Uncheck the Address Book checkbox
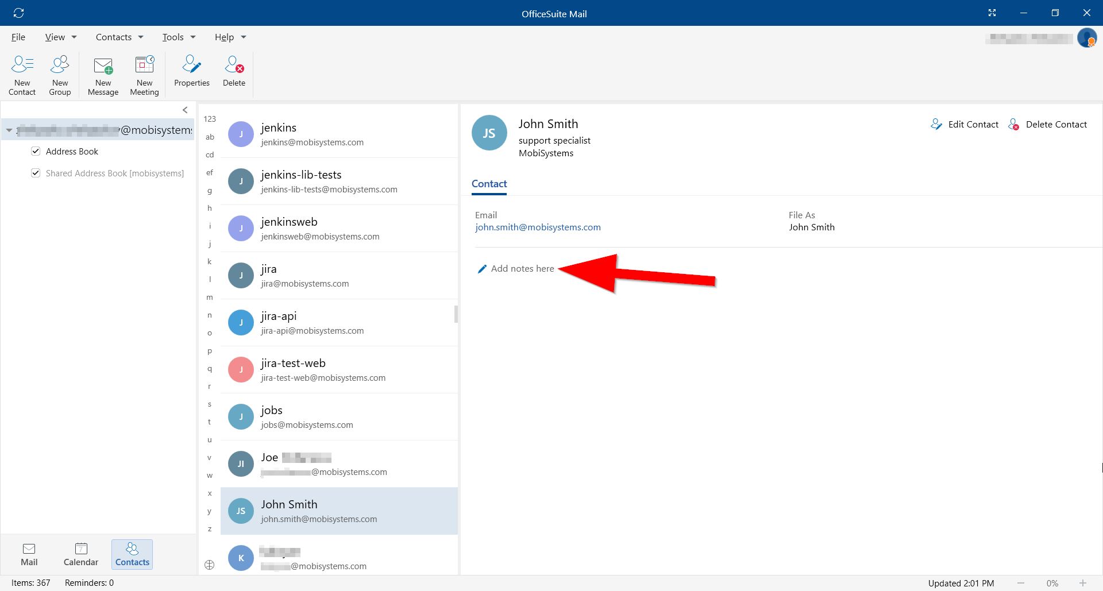Viewport: 1103px width, 591px height. [36, 151]
